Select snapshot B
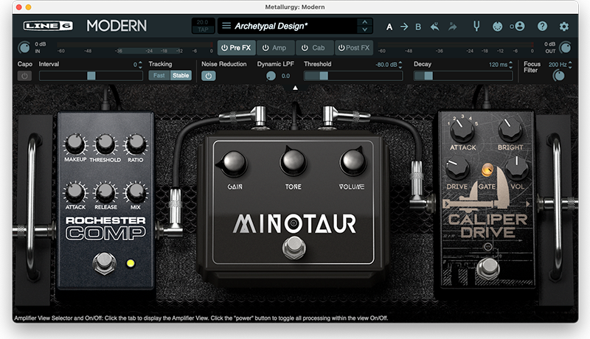Image resolution: width=590 pixels, height=339 pixels. [x=418, y=27]
